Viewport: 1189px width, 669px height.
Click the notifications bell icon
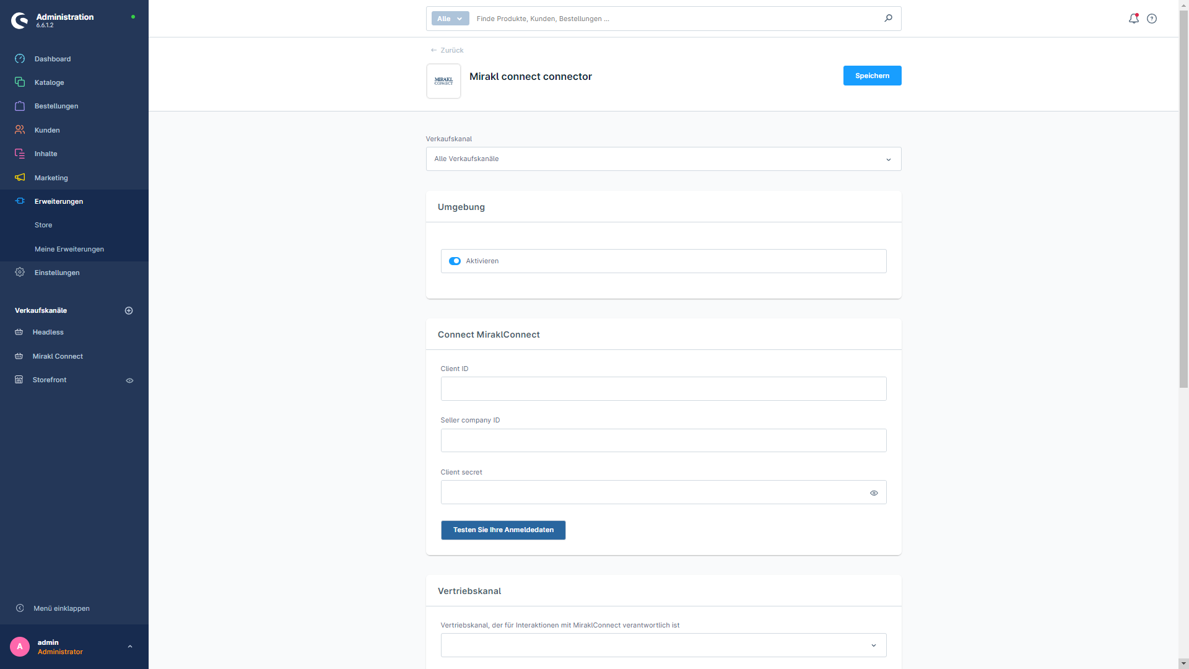tap(1133, 18)
